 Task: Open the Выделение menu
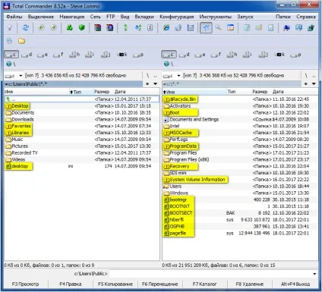[x=41, y=17]
